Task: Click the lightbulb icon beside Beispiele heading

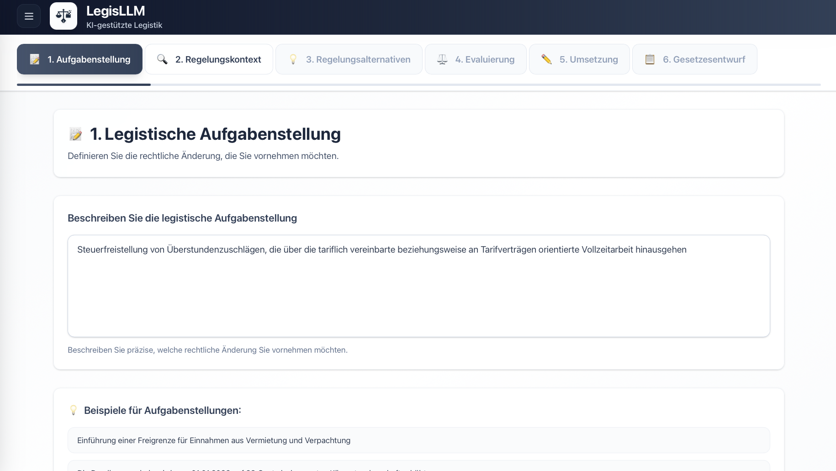Action: (x=74, y=410)
